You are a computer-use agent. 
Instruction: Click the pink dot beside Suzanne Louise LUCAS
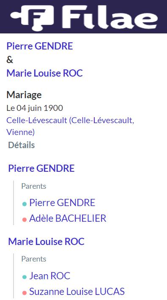click(x=24, y=293)
